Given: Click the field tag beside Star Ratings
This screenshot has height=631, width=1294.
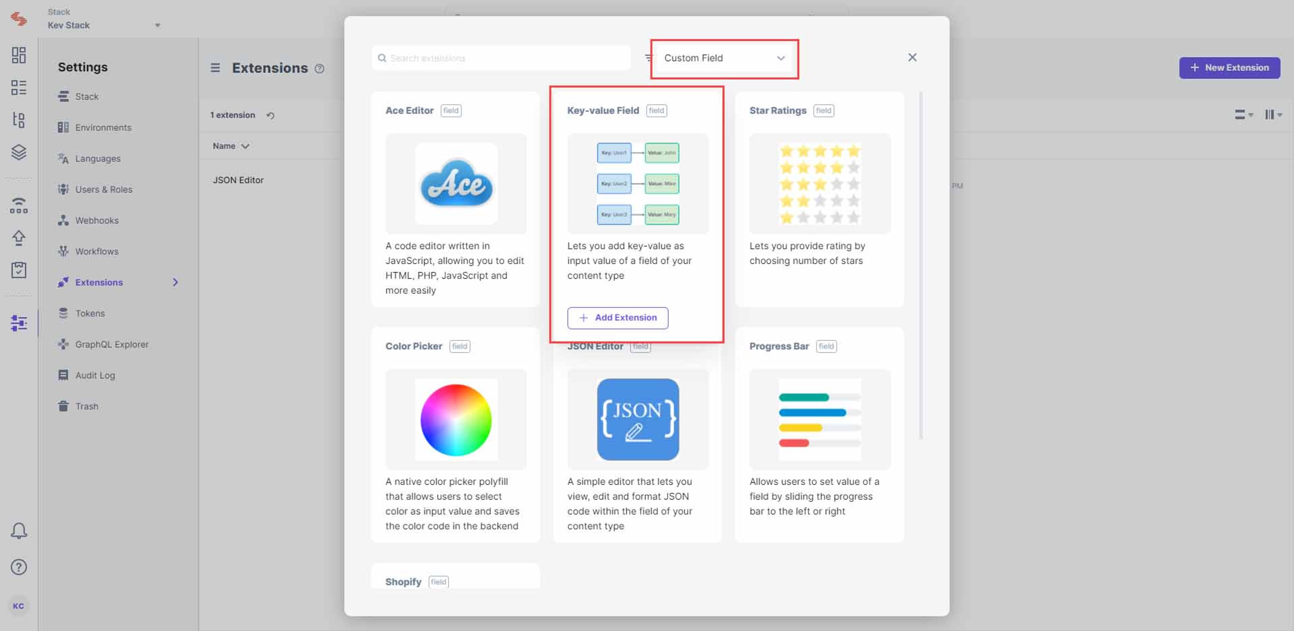Looking at the screenshot, I should pos(823,110).
